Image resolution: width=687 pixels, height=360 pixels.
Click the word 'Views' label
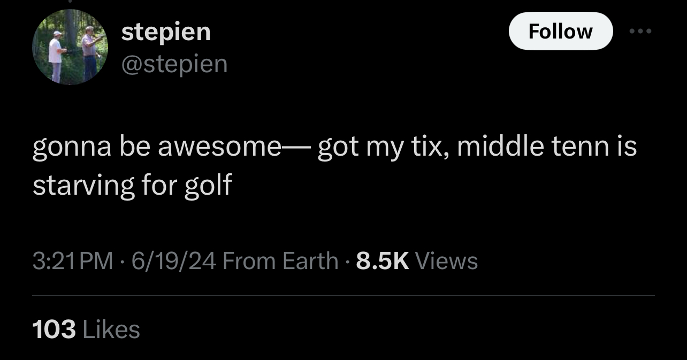[x=447, y=261]
